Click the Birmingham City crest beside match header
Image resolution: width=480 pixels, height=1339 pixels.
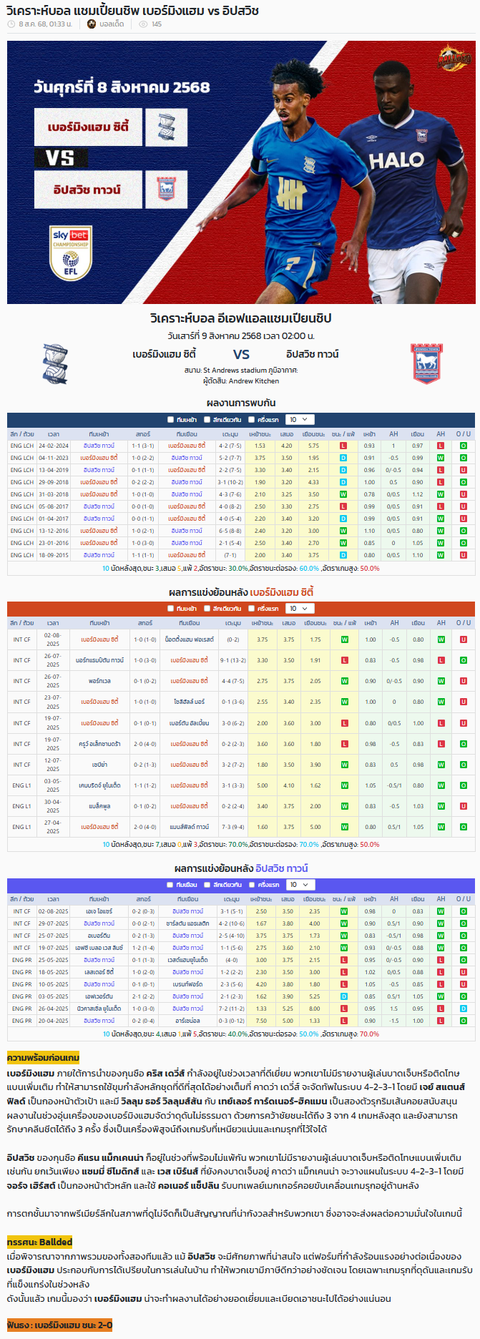point(54,363)
